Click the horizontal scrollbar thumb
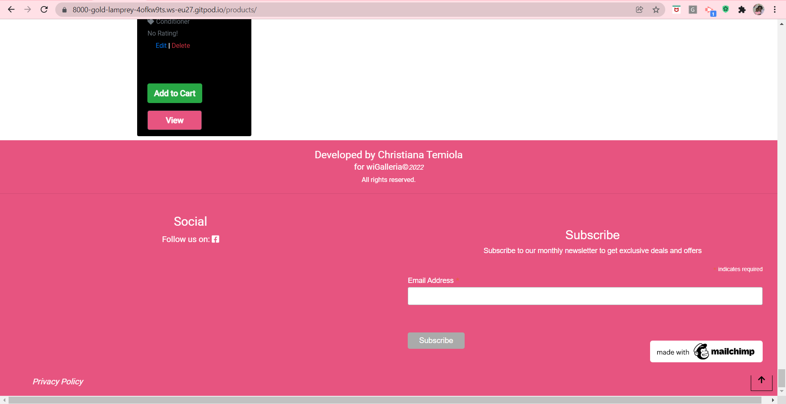This screenshot has width=786, height=404. click(385, 400)
